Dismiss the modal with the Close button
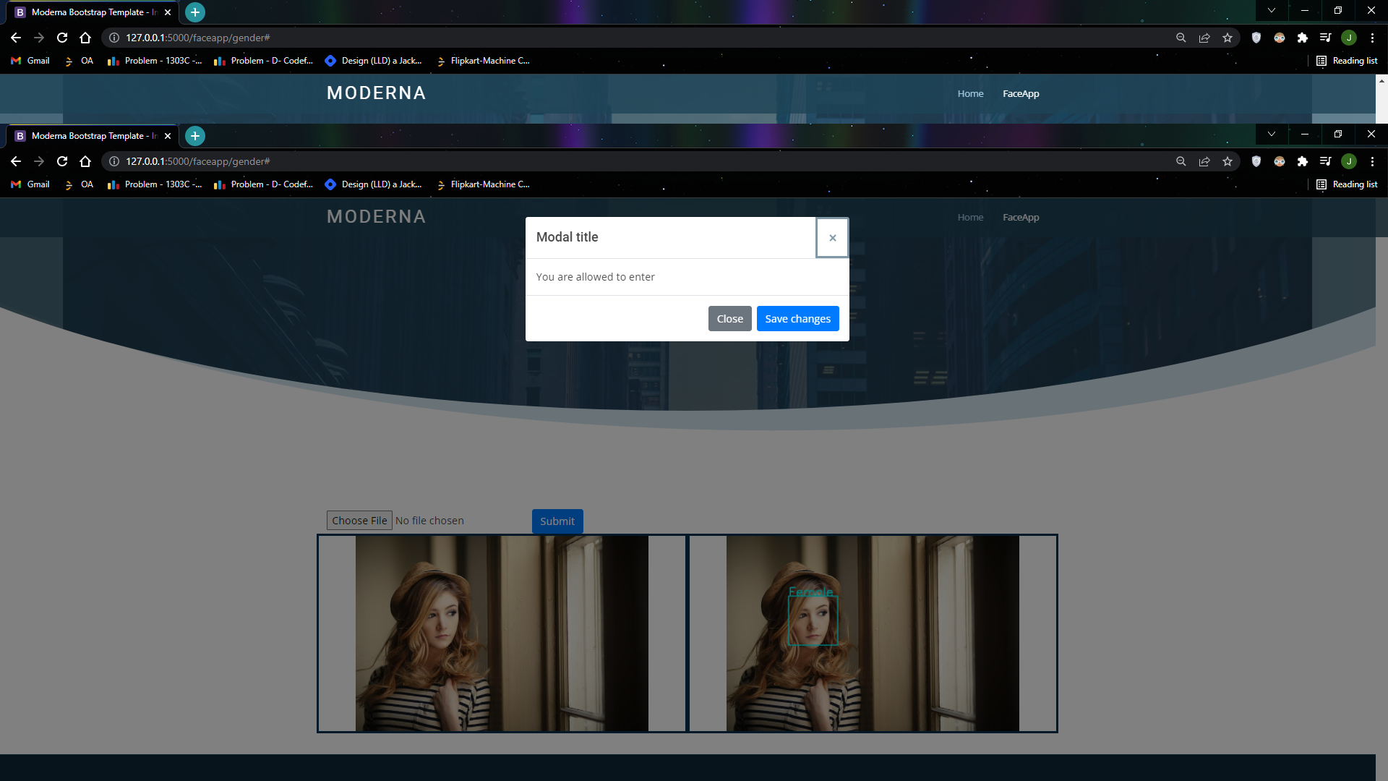This screenshot has height=781, width=1388. tap(729, 318)
